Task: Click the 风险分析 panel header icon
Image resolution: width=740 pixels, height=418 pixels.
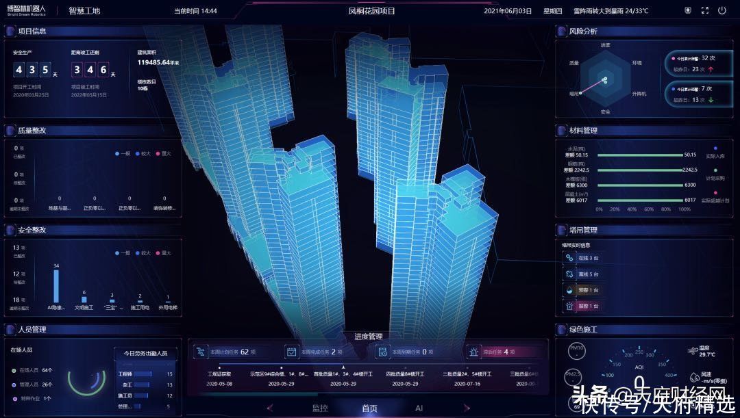Action: (561, 31)
